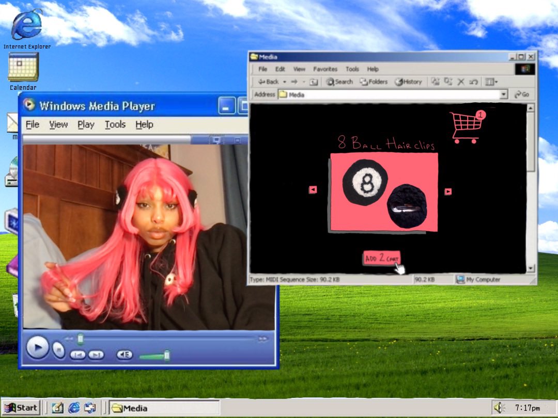
Task: Adjust the green volume slider handle
Action: click(166, 356)
